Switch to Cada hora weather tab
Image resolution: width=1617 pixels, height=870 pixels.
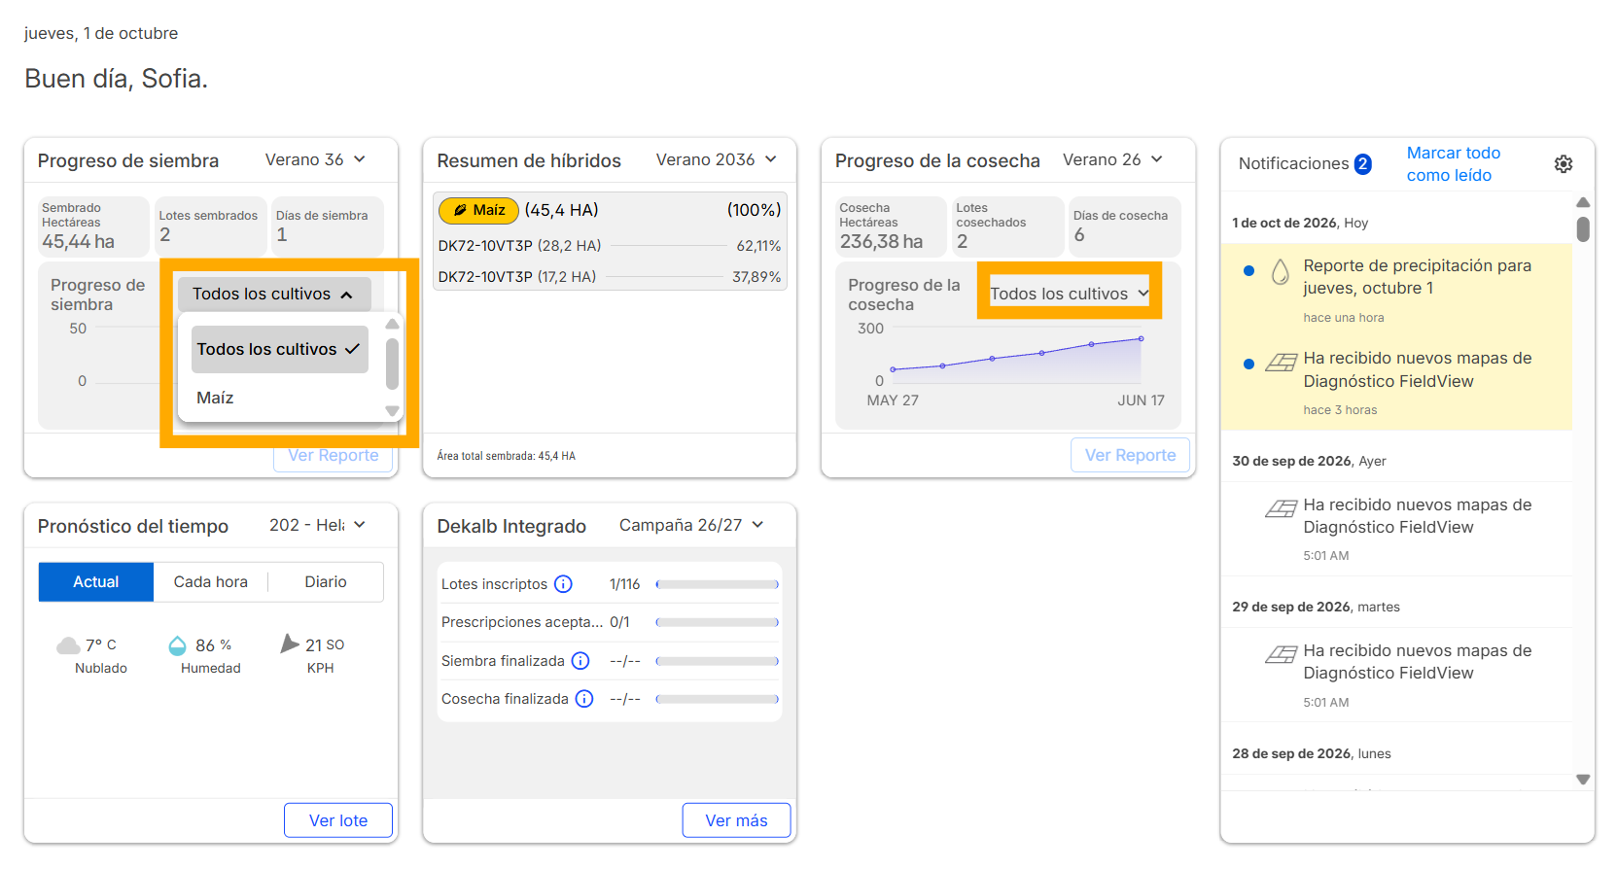(211, 581)
